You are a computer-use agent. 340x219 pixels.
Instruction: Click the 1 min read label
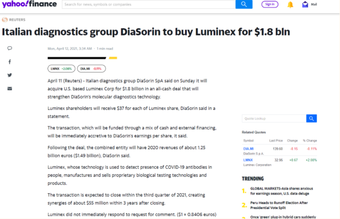pyautogui.click(x=105, y=48)
